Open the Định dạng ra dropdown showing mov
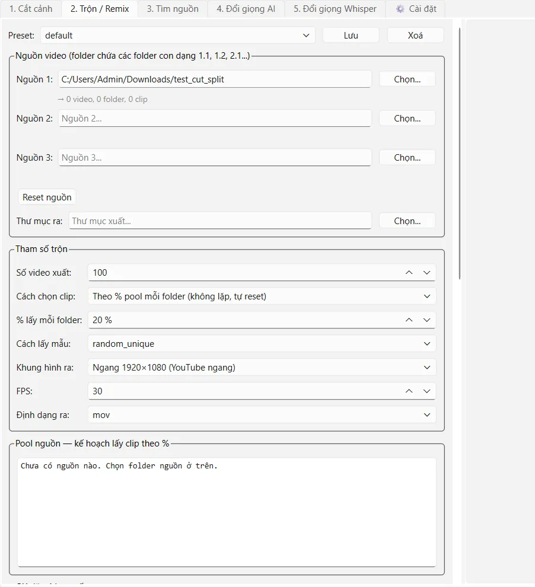 (262, 415)
